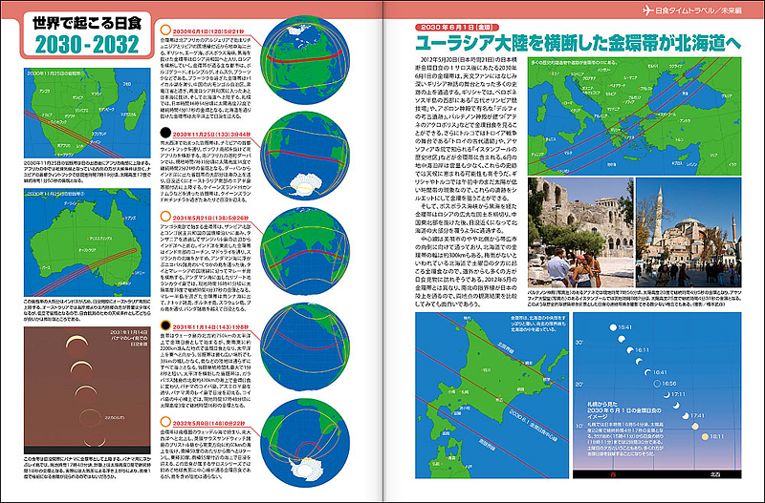
Task: Click the 世界で起こる日食 title heading
Action: tap(87, 22)
